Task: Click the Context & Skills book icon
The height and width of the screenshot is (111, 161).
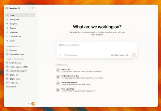Action: click(x=7, y=36)
